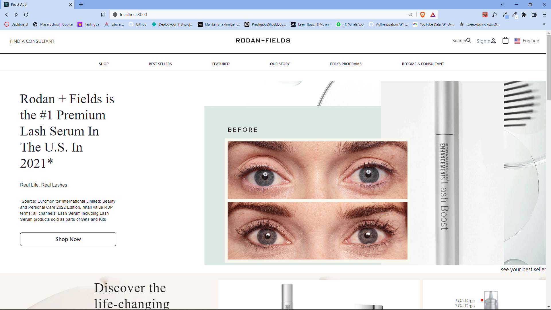Open the GitHub bookmark

[x=137, y=24]
